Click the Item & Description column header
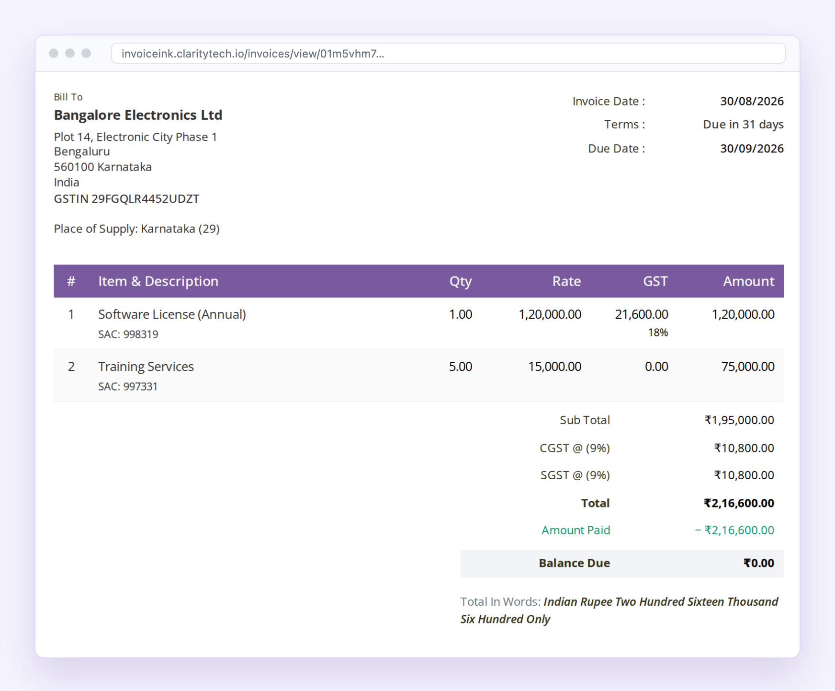Screen dimensions: 835x691 click(x=158, y=281)
